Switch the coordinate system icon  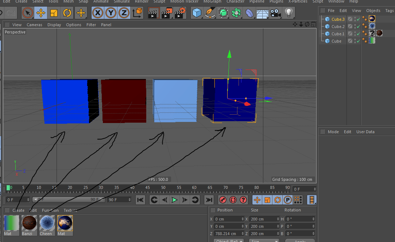137,13
